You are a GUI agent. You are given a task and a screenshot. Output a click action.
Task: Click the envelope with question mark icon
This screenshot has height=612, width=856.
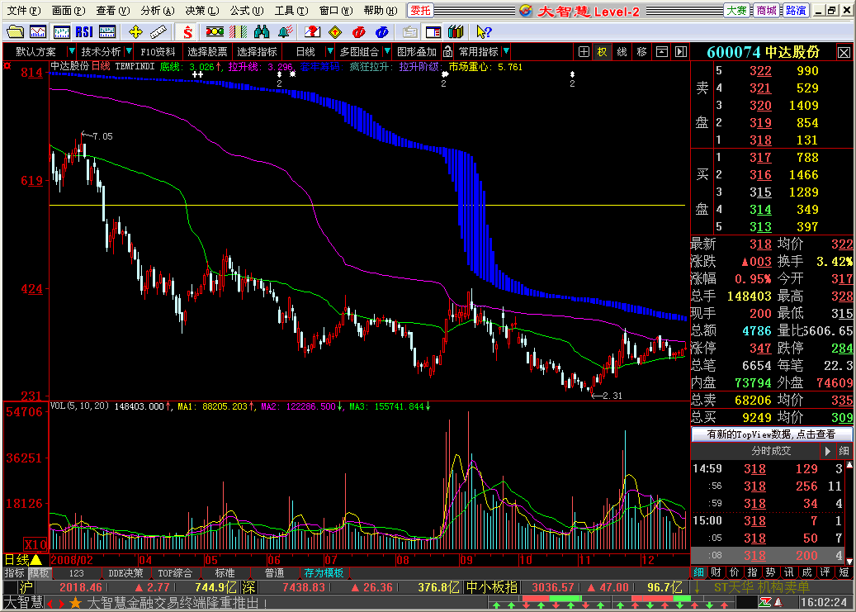(x=312, y=32)
